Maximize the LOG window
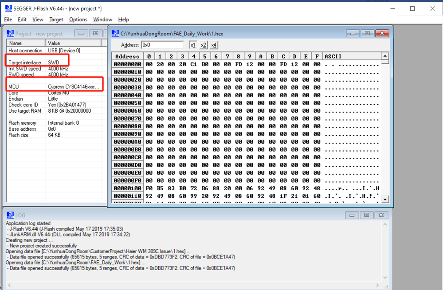Viewport: 443px width, 290px height. point(367,215)
